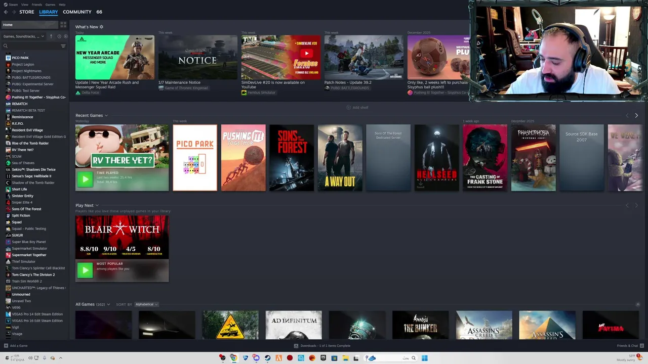
Task: Switch to the COMMUNITY tab
Action: tap(77, 12)
